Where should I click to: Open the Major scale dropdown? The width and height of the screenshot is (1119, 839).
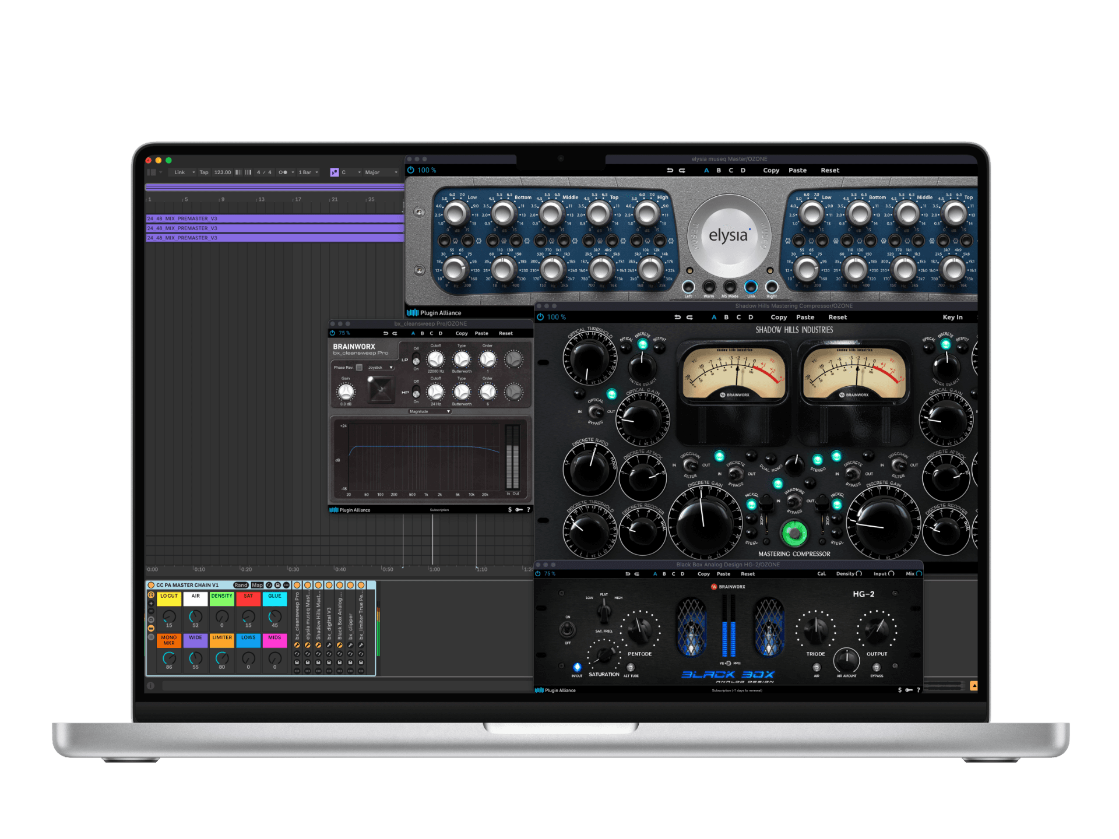[381, 172]
